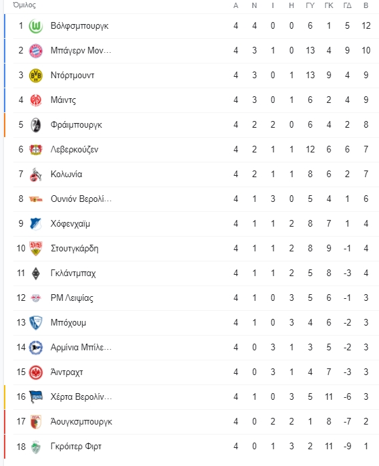This screenshot has width=379, height=466.
Task: Click the Köln goat crest
Action: [35, 174]
